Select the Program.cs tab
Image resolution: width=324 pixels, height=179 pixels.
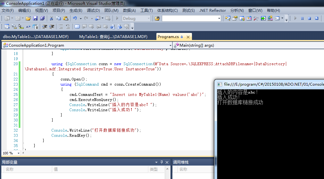tap(168, 37)
